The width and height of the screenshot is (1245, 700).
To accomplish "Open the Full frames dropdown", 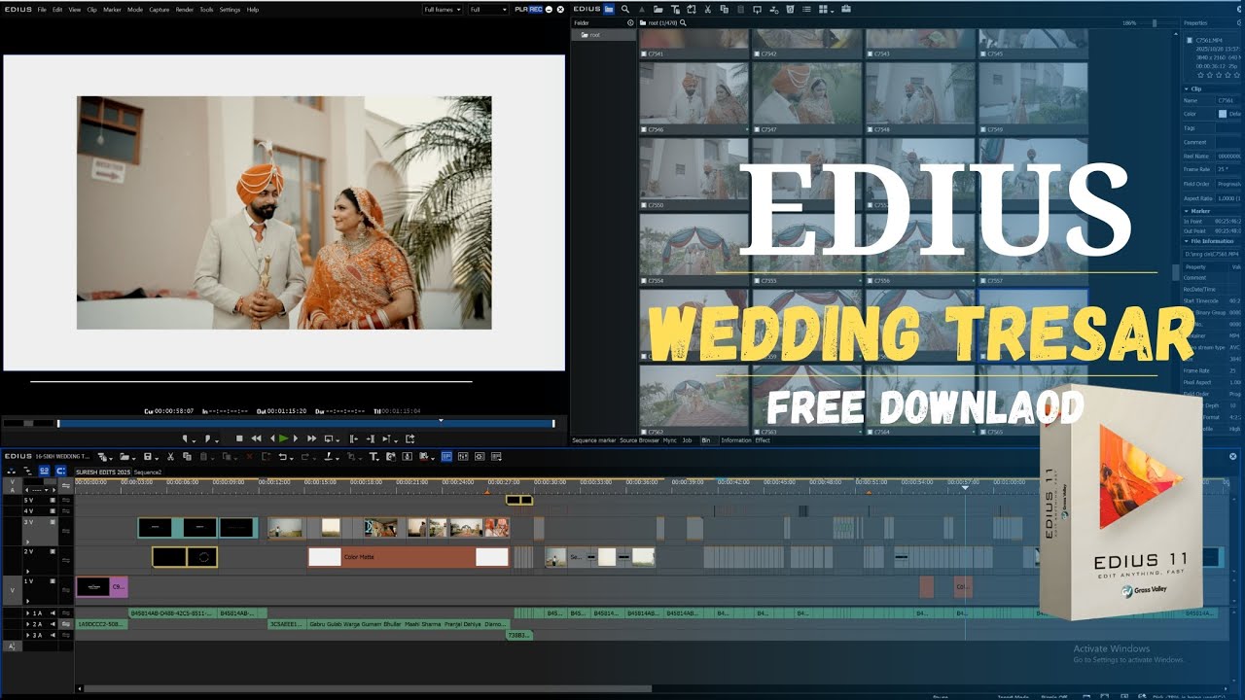I will pos(443,9).
